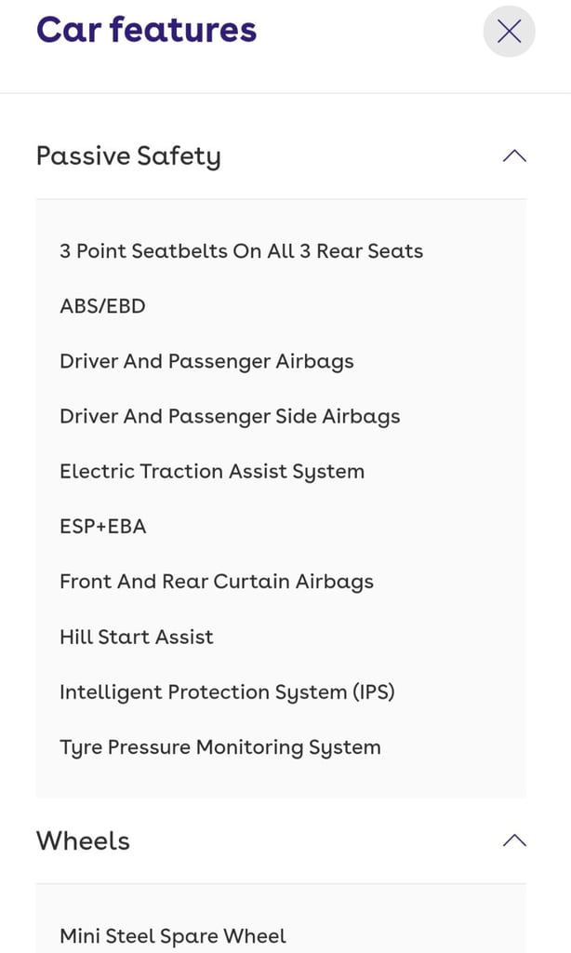Click Driver And Passenger Airbags item
The image size is (571, 953).
pos(206,361)
